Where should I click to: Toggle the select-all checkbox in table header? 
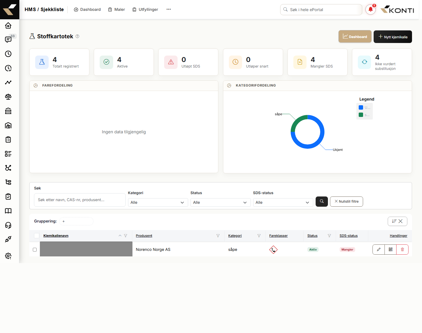37,236
